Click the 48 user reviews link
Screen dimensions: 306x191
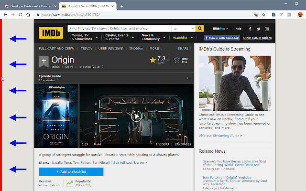pyautogui.click(x=44, y=185)
